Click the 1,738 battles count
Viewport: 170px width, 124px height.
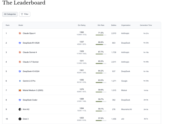tap(114, 52)
